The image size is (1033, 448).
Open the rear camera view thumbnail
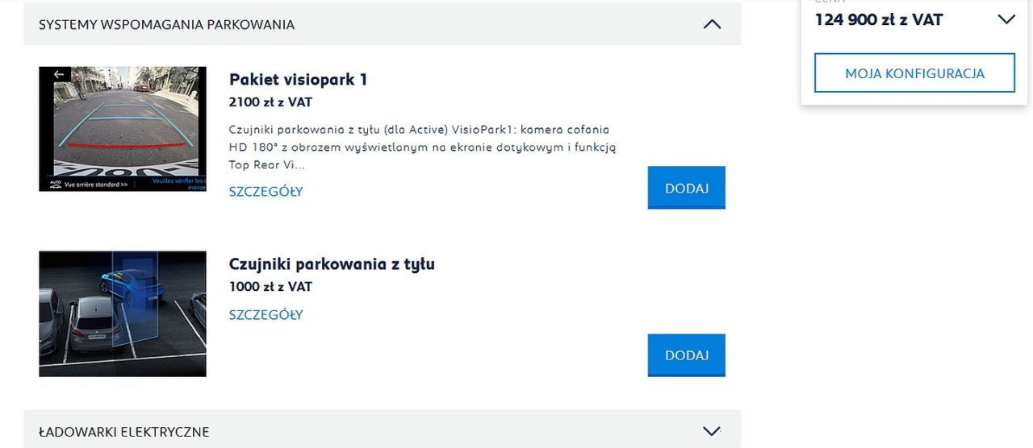tap(123, 129)
